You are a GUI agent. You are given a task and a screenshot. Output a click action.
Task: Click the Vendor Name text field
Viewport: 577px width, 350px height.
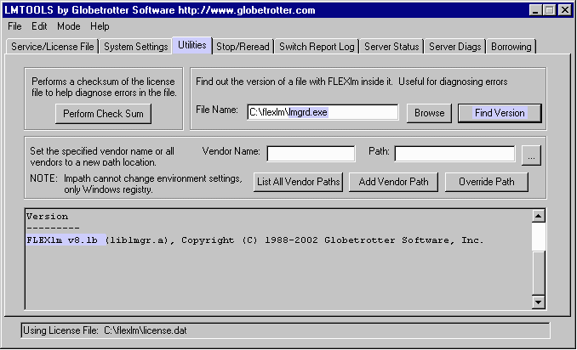click(x=311, y=154)
